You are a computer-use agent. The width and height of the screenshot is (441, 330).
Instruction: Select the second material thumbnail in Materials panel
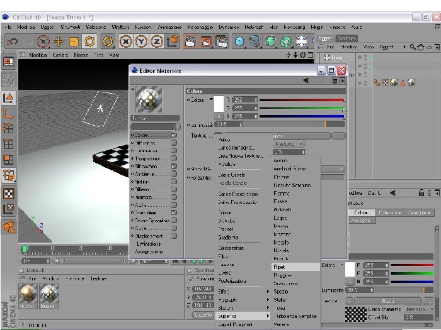tap(50, 296)
